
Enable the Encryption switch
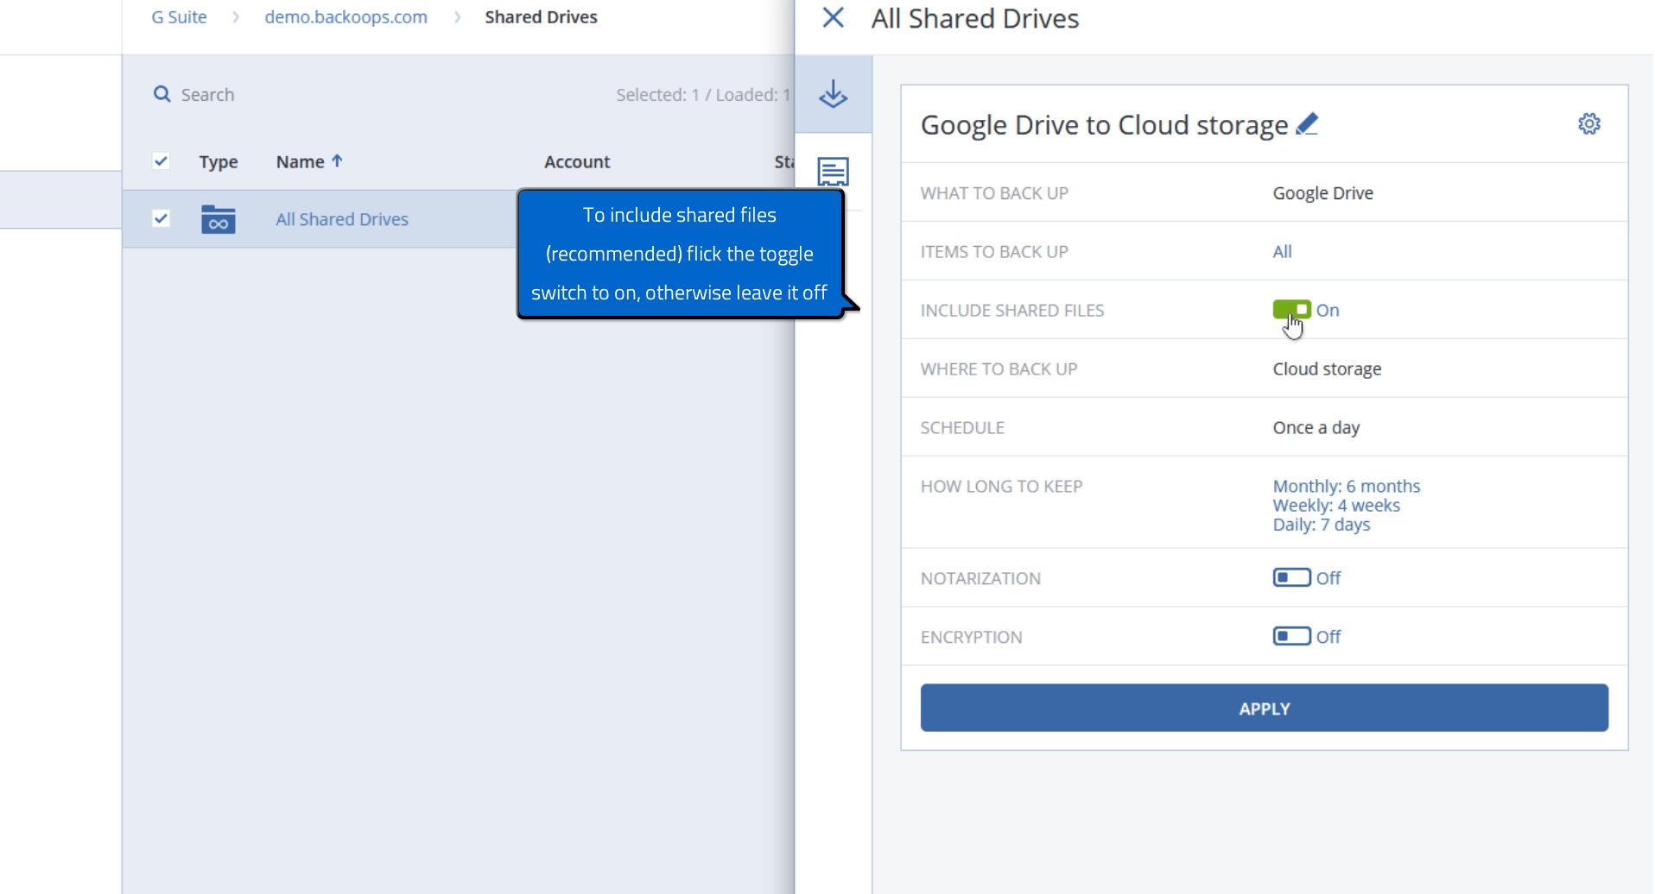1291,636
